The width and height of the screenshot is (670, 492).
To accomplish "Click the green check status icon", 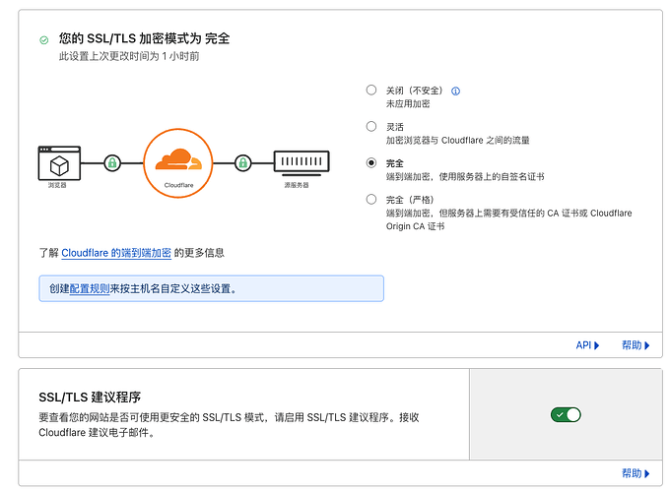I will point(44,40).
